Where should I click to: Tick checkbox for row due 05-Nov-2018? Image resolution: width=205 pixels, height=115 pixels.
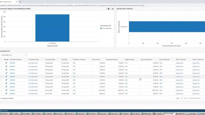(x=1, y=90)
